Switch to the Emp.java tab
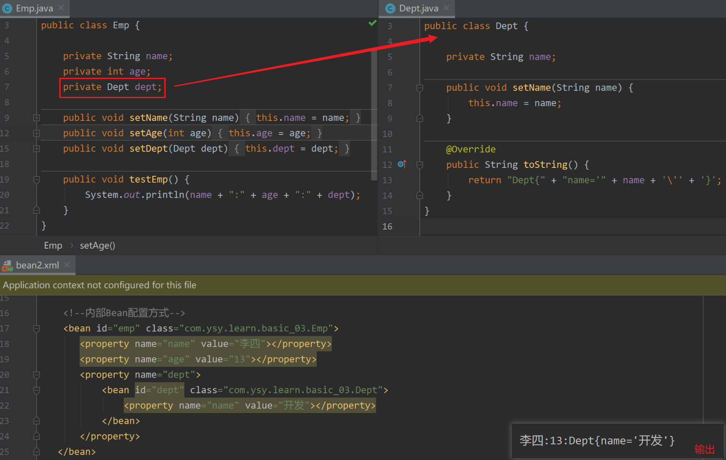Viewport: 726px width, 460px height. [x=34, y=8]
